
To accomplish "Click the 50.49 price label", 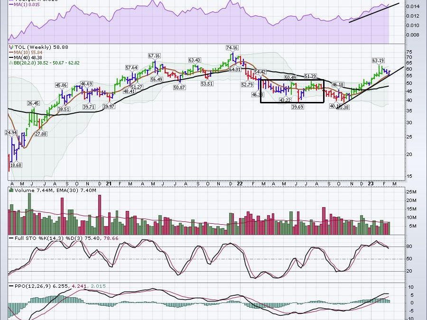I will (x=290, y=78).
